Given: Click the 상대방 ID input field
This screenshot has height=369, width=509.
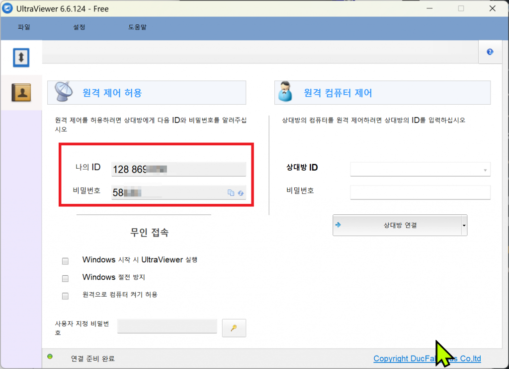Looking at the screenshot, I should pyautogui.click(x=420, y=170).
